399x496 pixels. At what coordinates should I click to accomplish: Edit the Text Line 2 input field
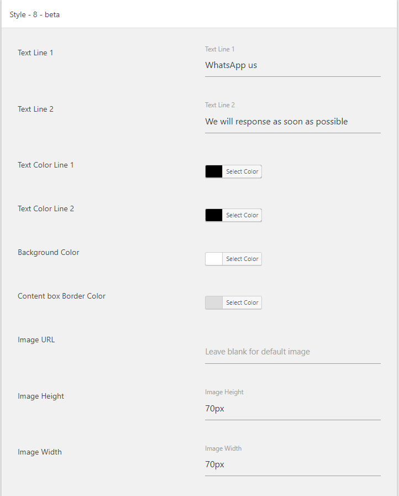coord(293,122)
